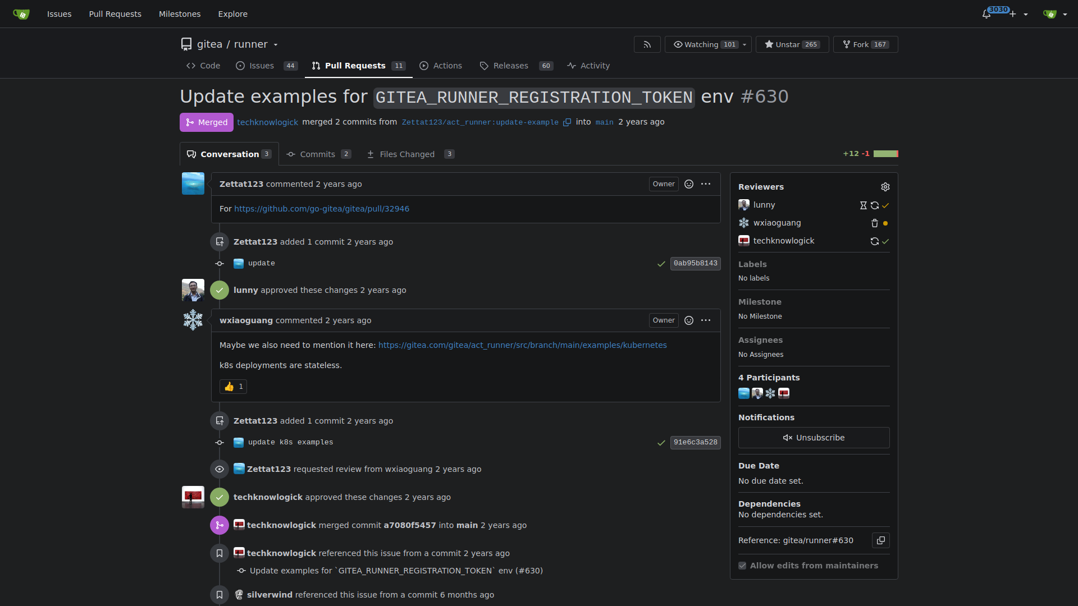Switch to the Commits tab
Image resolution: width=1078 pixels, height=606 pixels.
pyautogui.click(x=319, y=154)
